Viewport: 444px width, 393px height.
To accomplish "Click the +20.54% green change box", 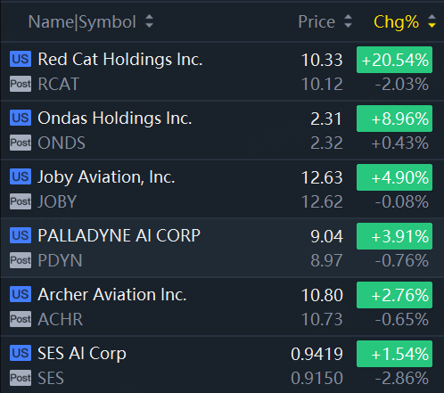I will click(x=394, y=60).
